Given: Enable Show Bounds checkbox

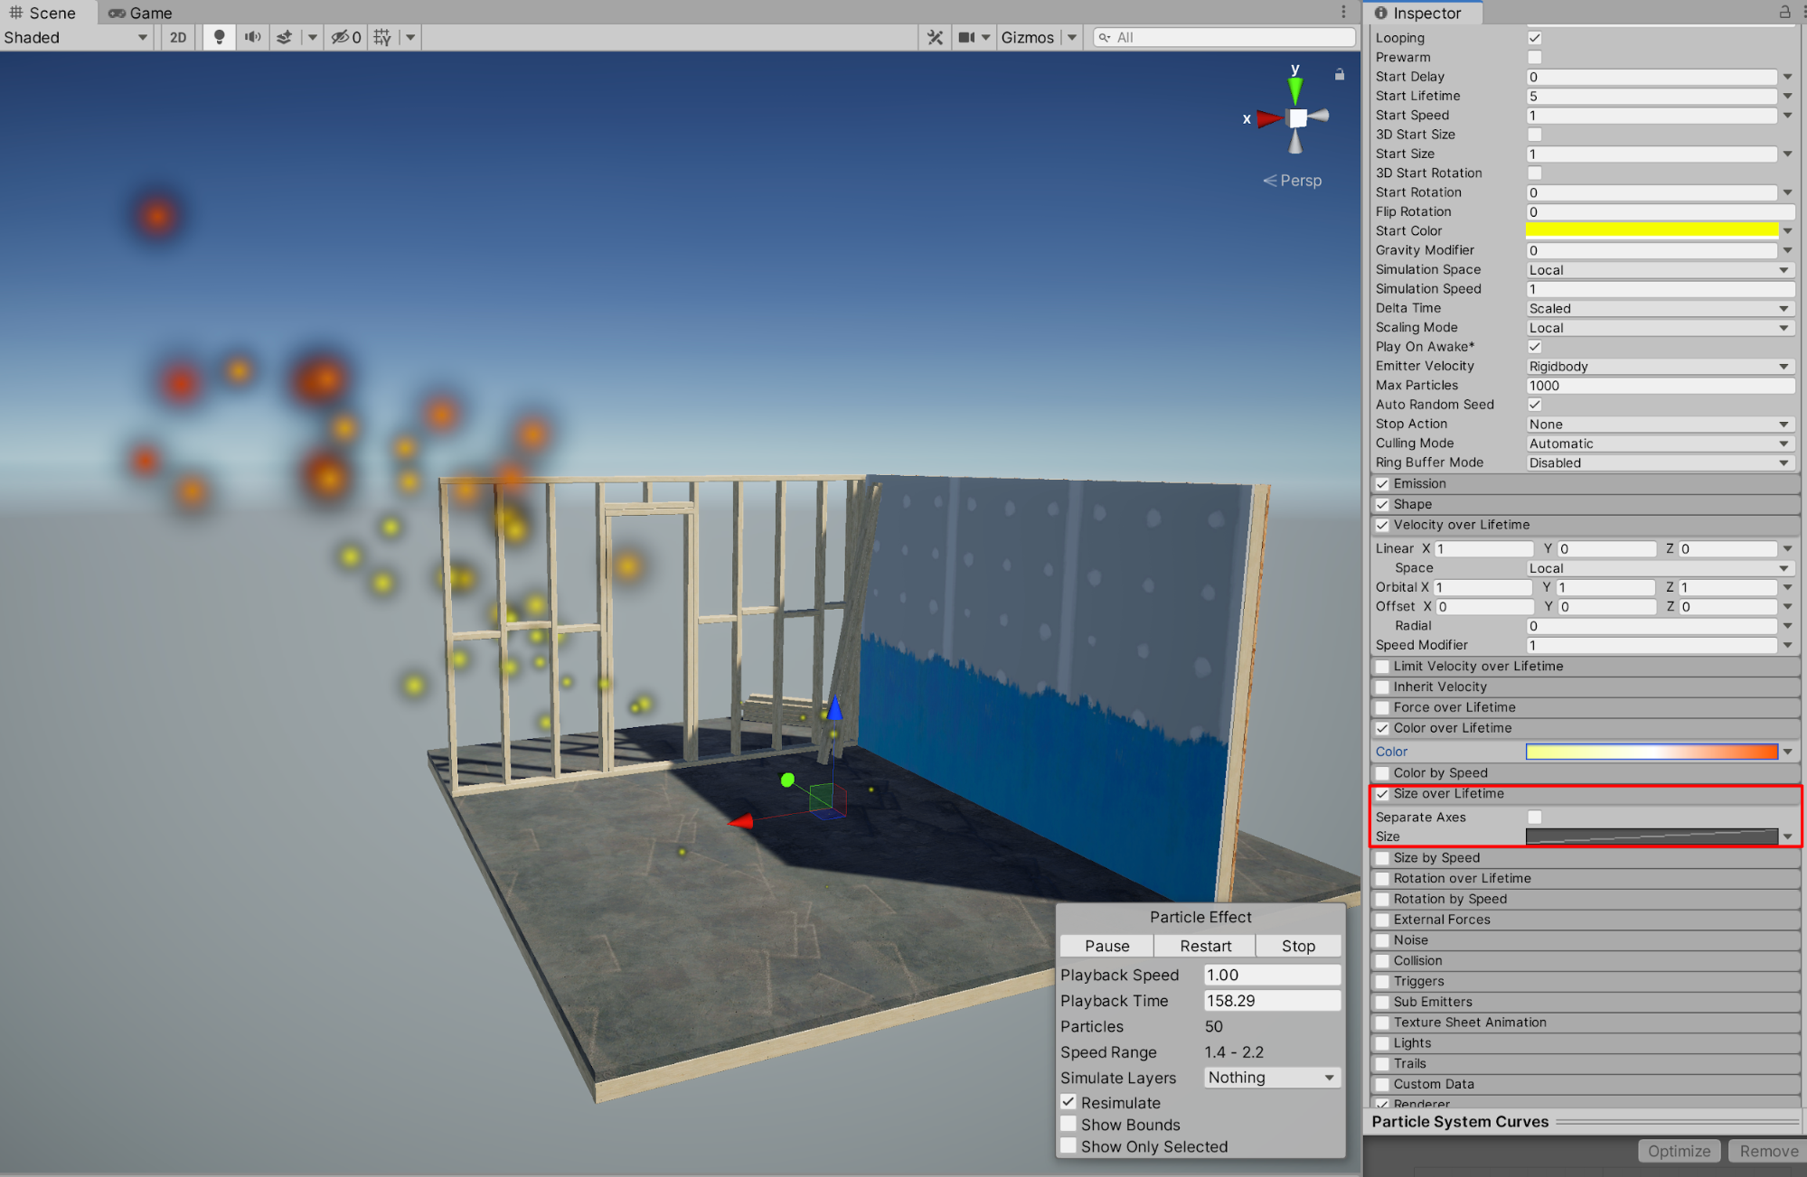Looking at the screenshot, I should [x=1068, y=1124].
